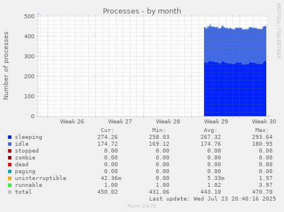Select the 'paging' legend label

25,171
